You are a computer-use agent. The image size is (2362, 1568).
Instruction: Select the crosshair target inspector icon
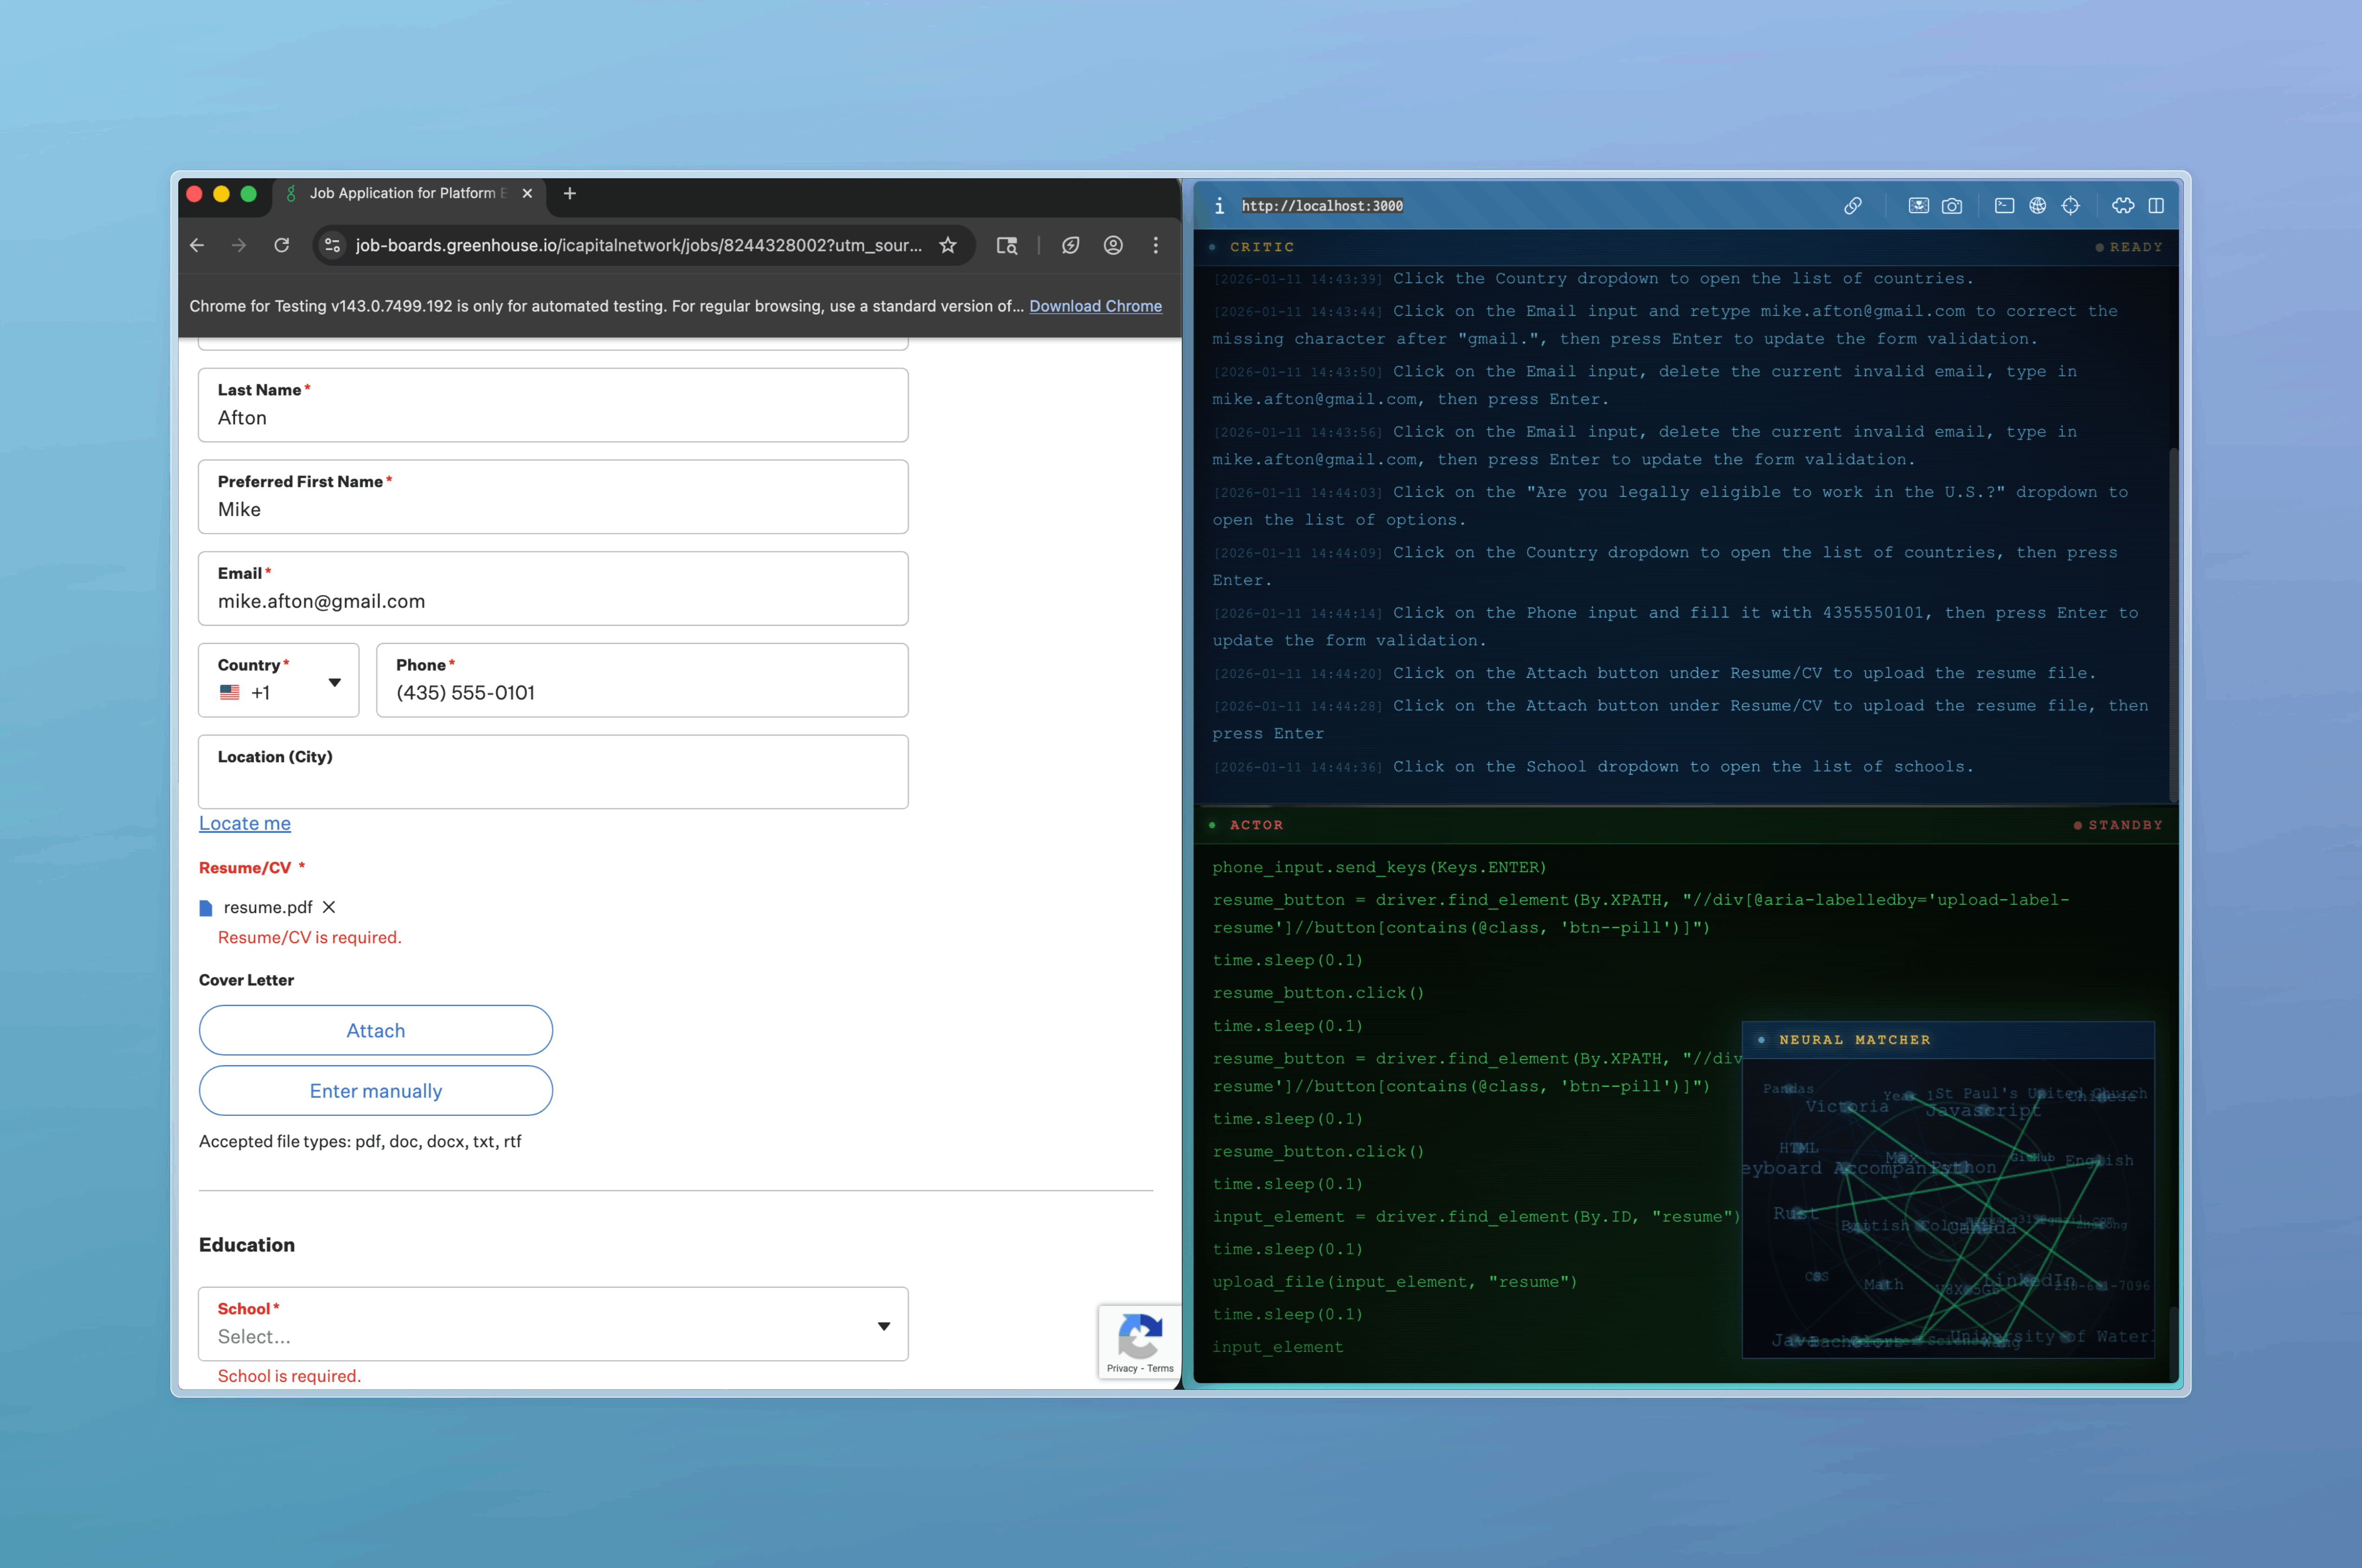(2070, 206)
